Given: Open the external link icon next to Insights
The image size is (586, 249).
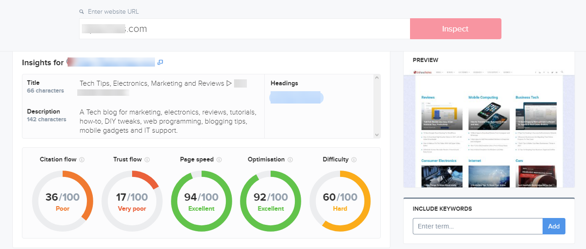Looking at the screenshot, I should (x=160, y=62).
